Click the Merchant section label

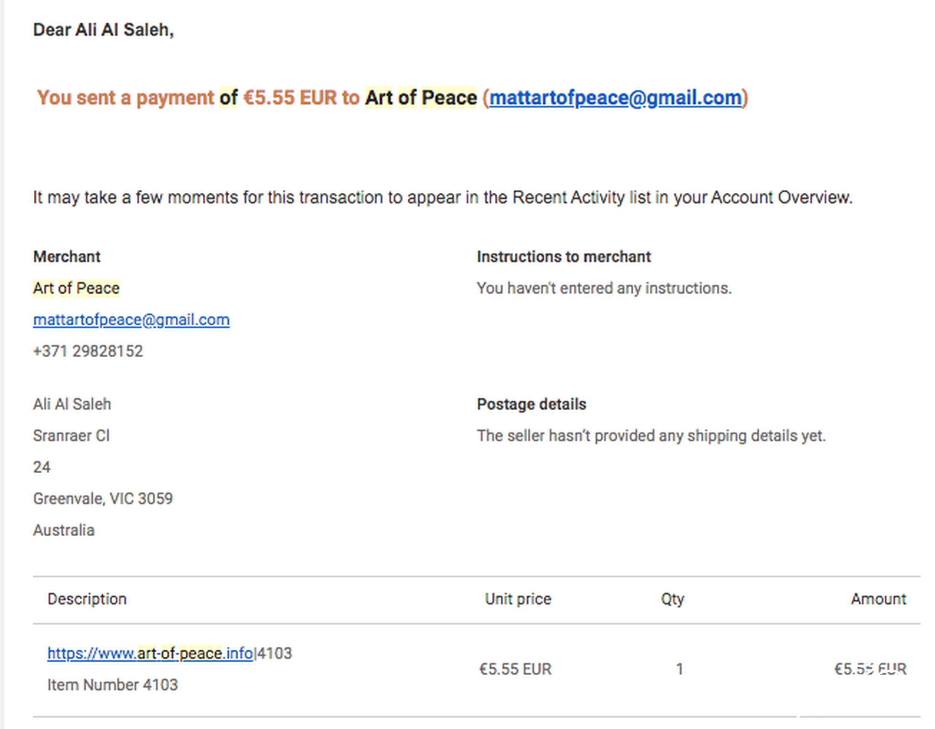point(67,257)
